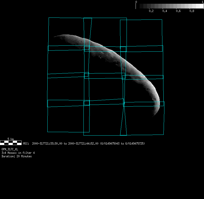Image resolution: width=204 pixels, height=199 pixels.
Task: Select the 0.2 label under the brightness scale
Action: pos(151,11)
